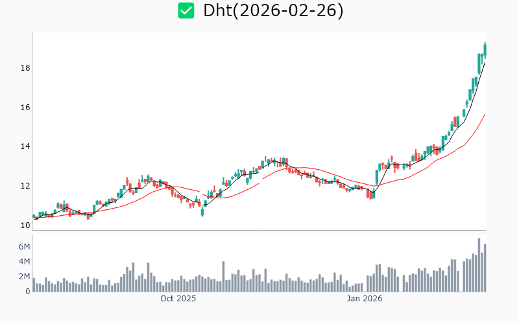Select the rightmost volume bar
Image resolution: width=519 pixels, height=324 pixels.
(485, 268)
